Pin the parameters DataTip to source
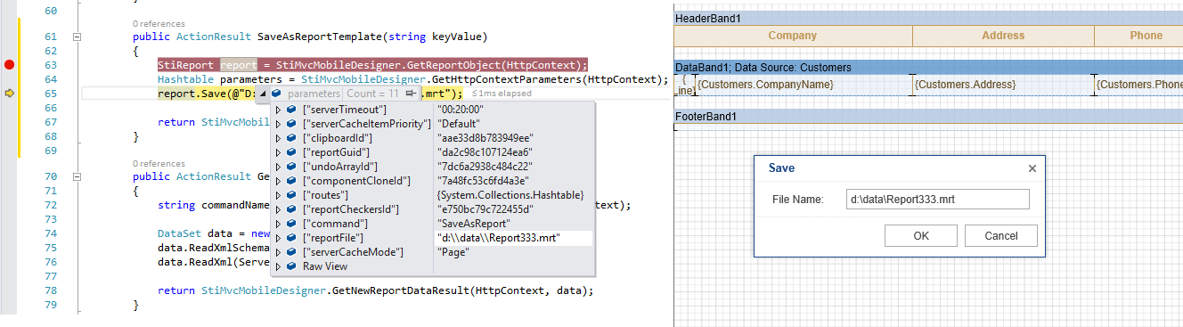1183x327 pixels. click(x=411, y=94)
